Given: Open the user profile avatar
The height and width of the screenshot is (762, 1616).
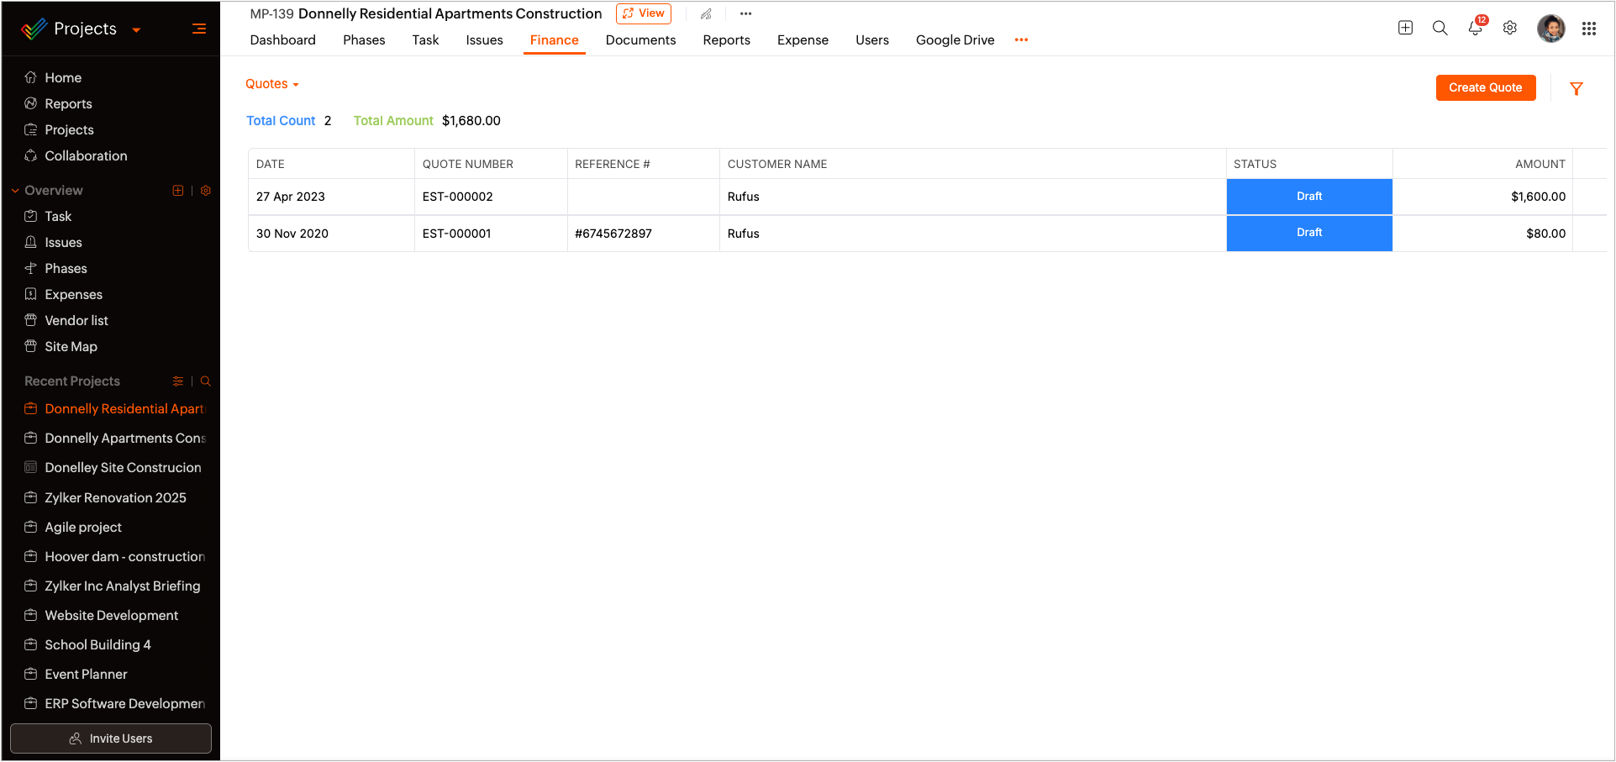Looking at the screenshot, I should pos(1550,29).
